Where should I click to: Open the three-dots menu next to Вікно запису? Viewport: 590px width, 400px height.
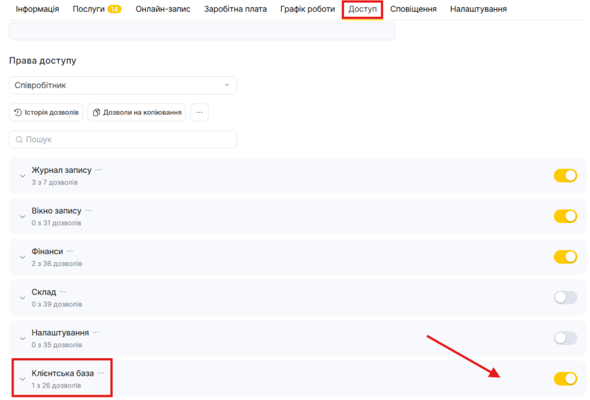pos(88,210)
